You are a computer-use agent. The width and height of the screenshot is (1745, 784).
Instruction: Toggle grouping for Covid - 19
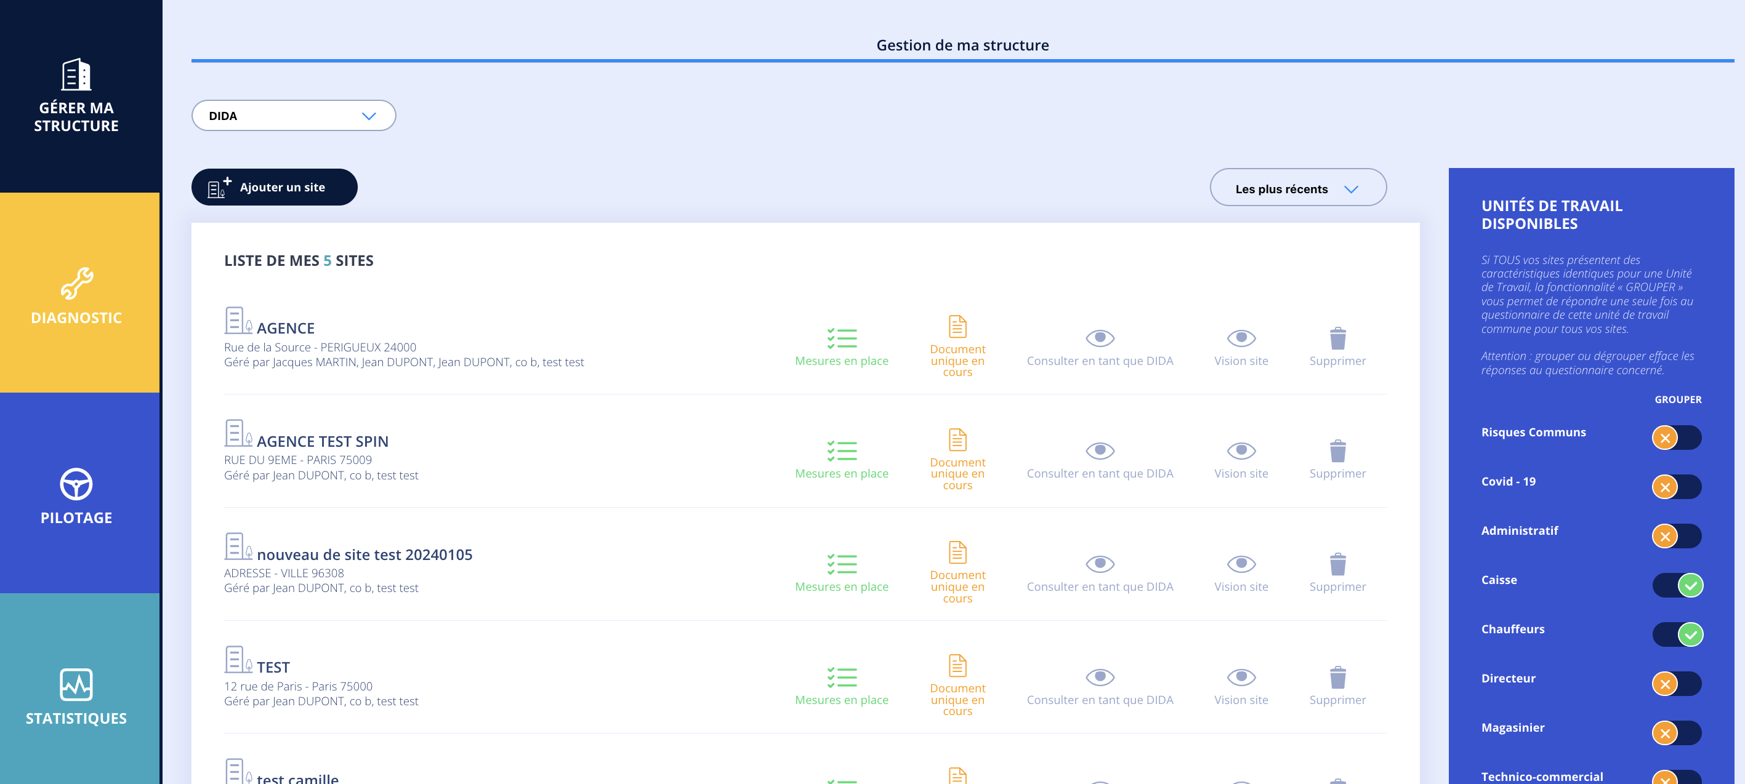click(1677, 487)
